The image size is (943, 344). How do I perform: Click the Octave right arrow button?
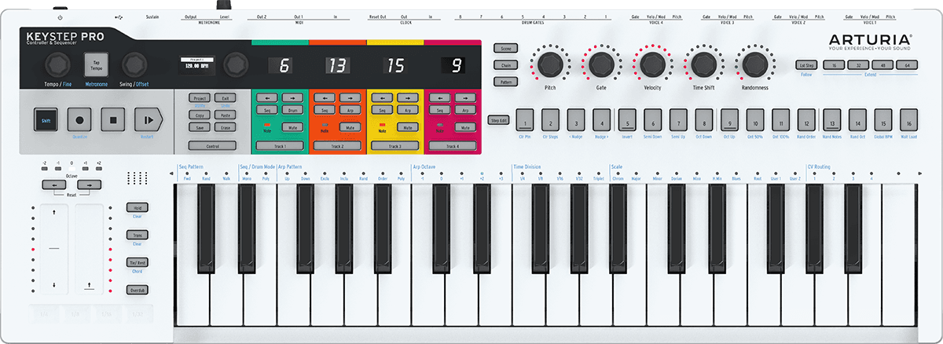tap(90, 185)
